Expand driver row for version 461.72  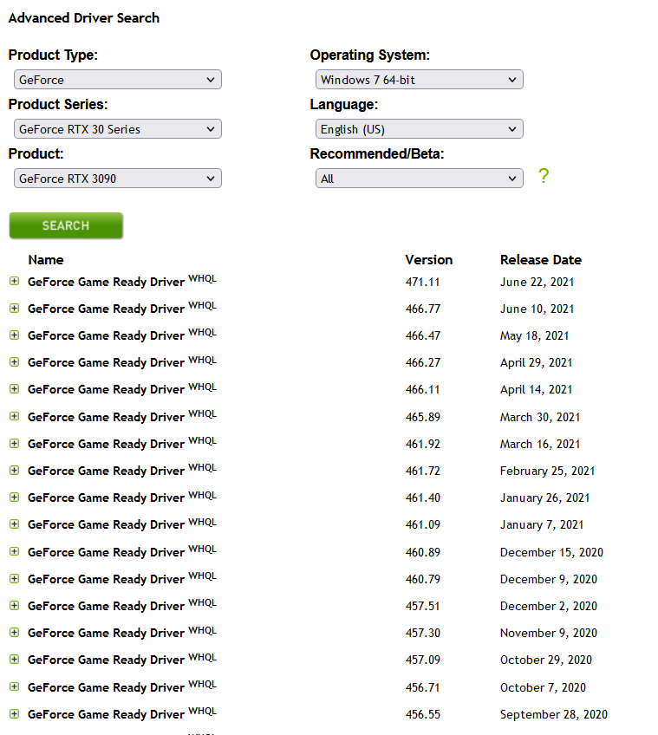[15, 470]
